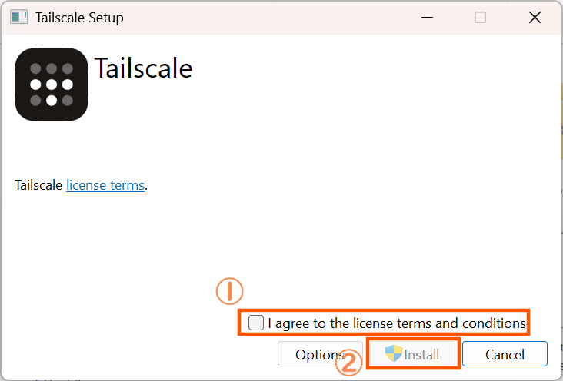Click the orange circled number 2 marker
Viewport: 563px width, 381px height.
349,363
